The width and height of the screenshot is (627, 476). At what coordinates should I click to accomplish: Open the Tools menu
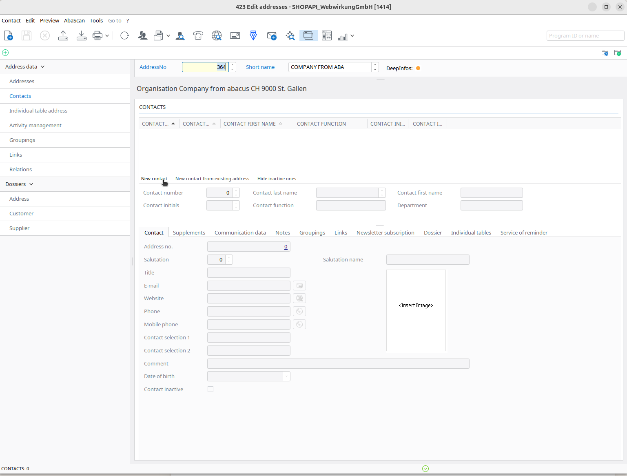(96, 21)
